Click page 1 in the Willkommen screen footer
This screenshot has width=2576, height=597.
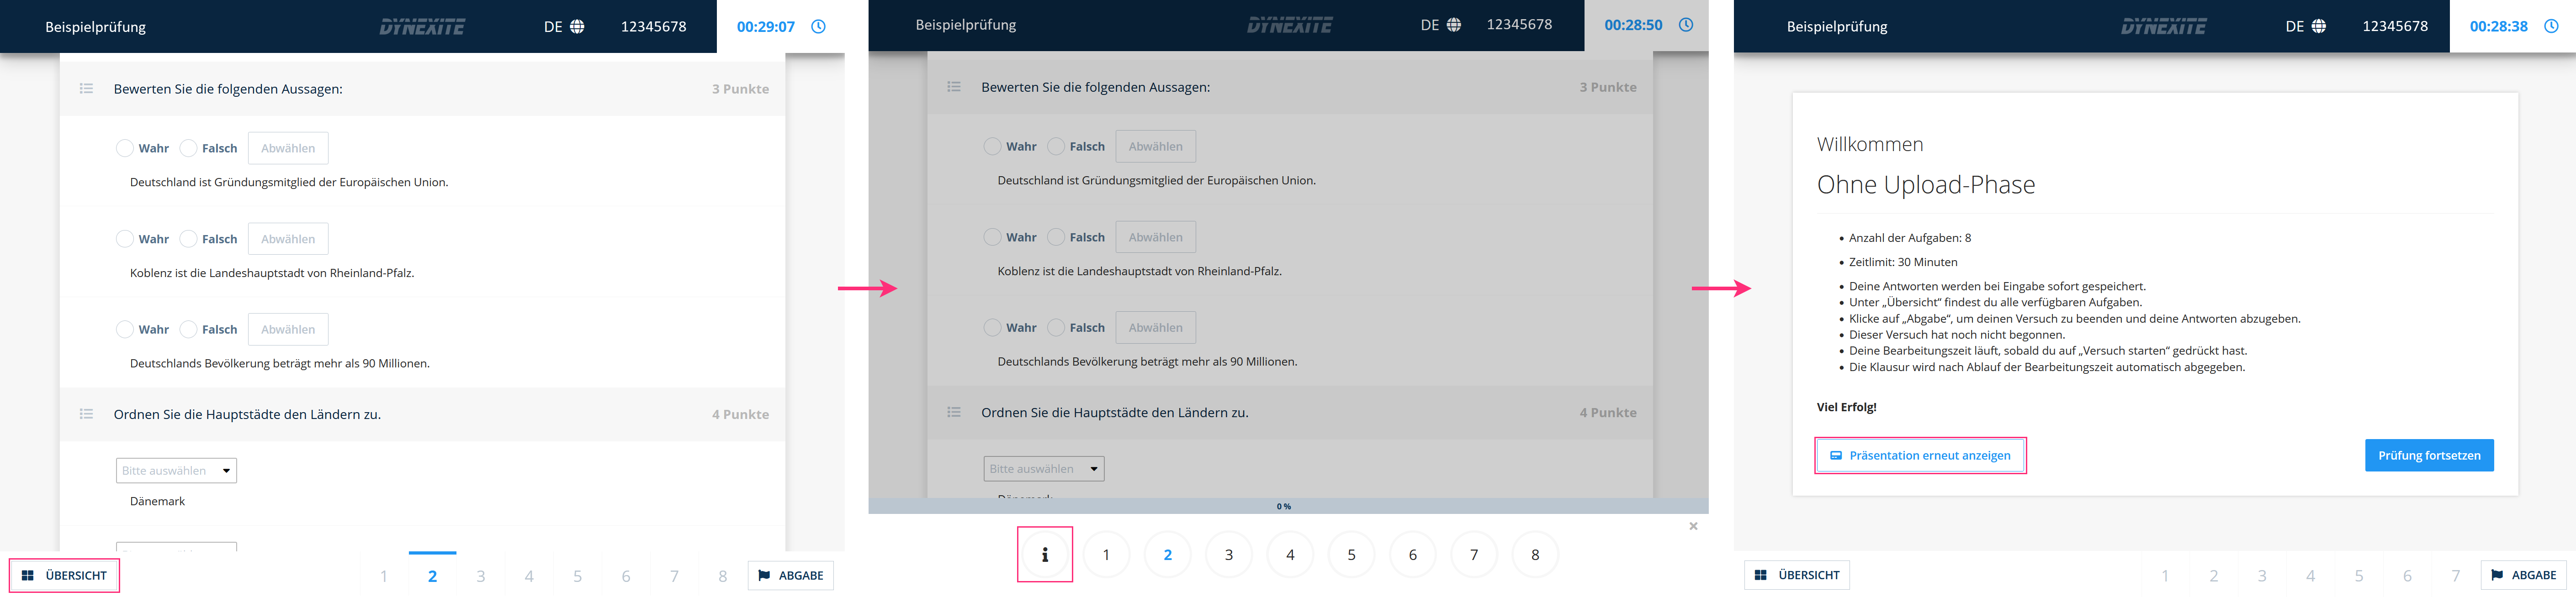(2165, 576)
